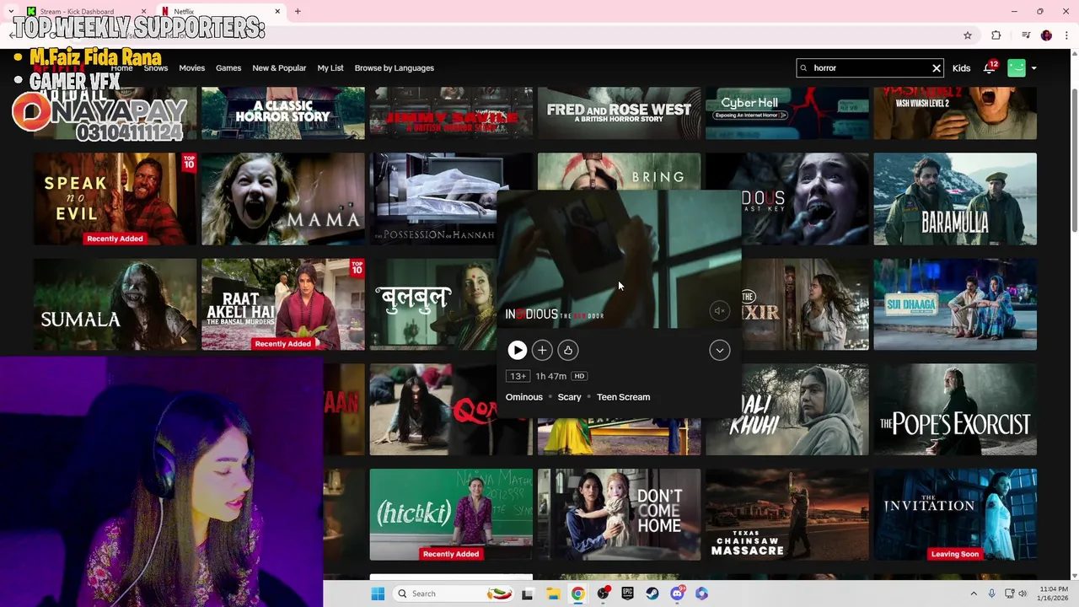Open Discord from the taskbar
The image size is (1079, 607).
[677, 594]
